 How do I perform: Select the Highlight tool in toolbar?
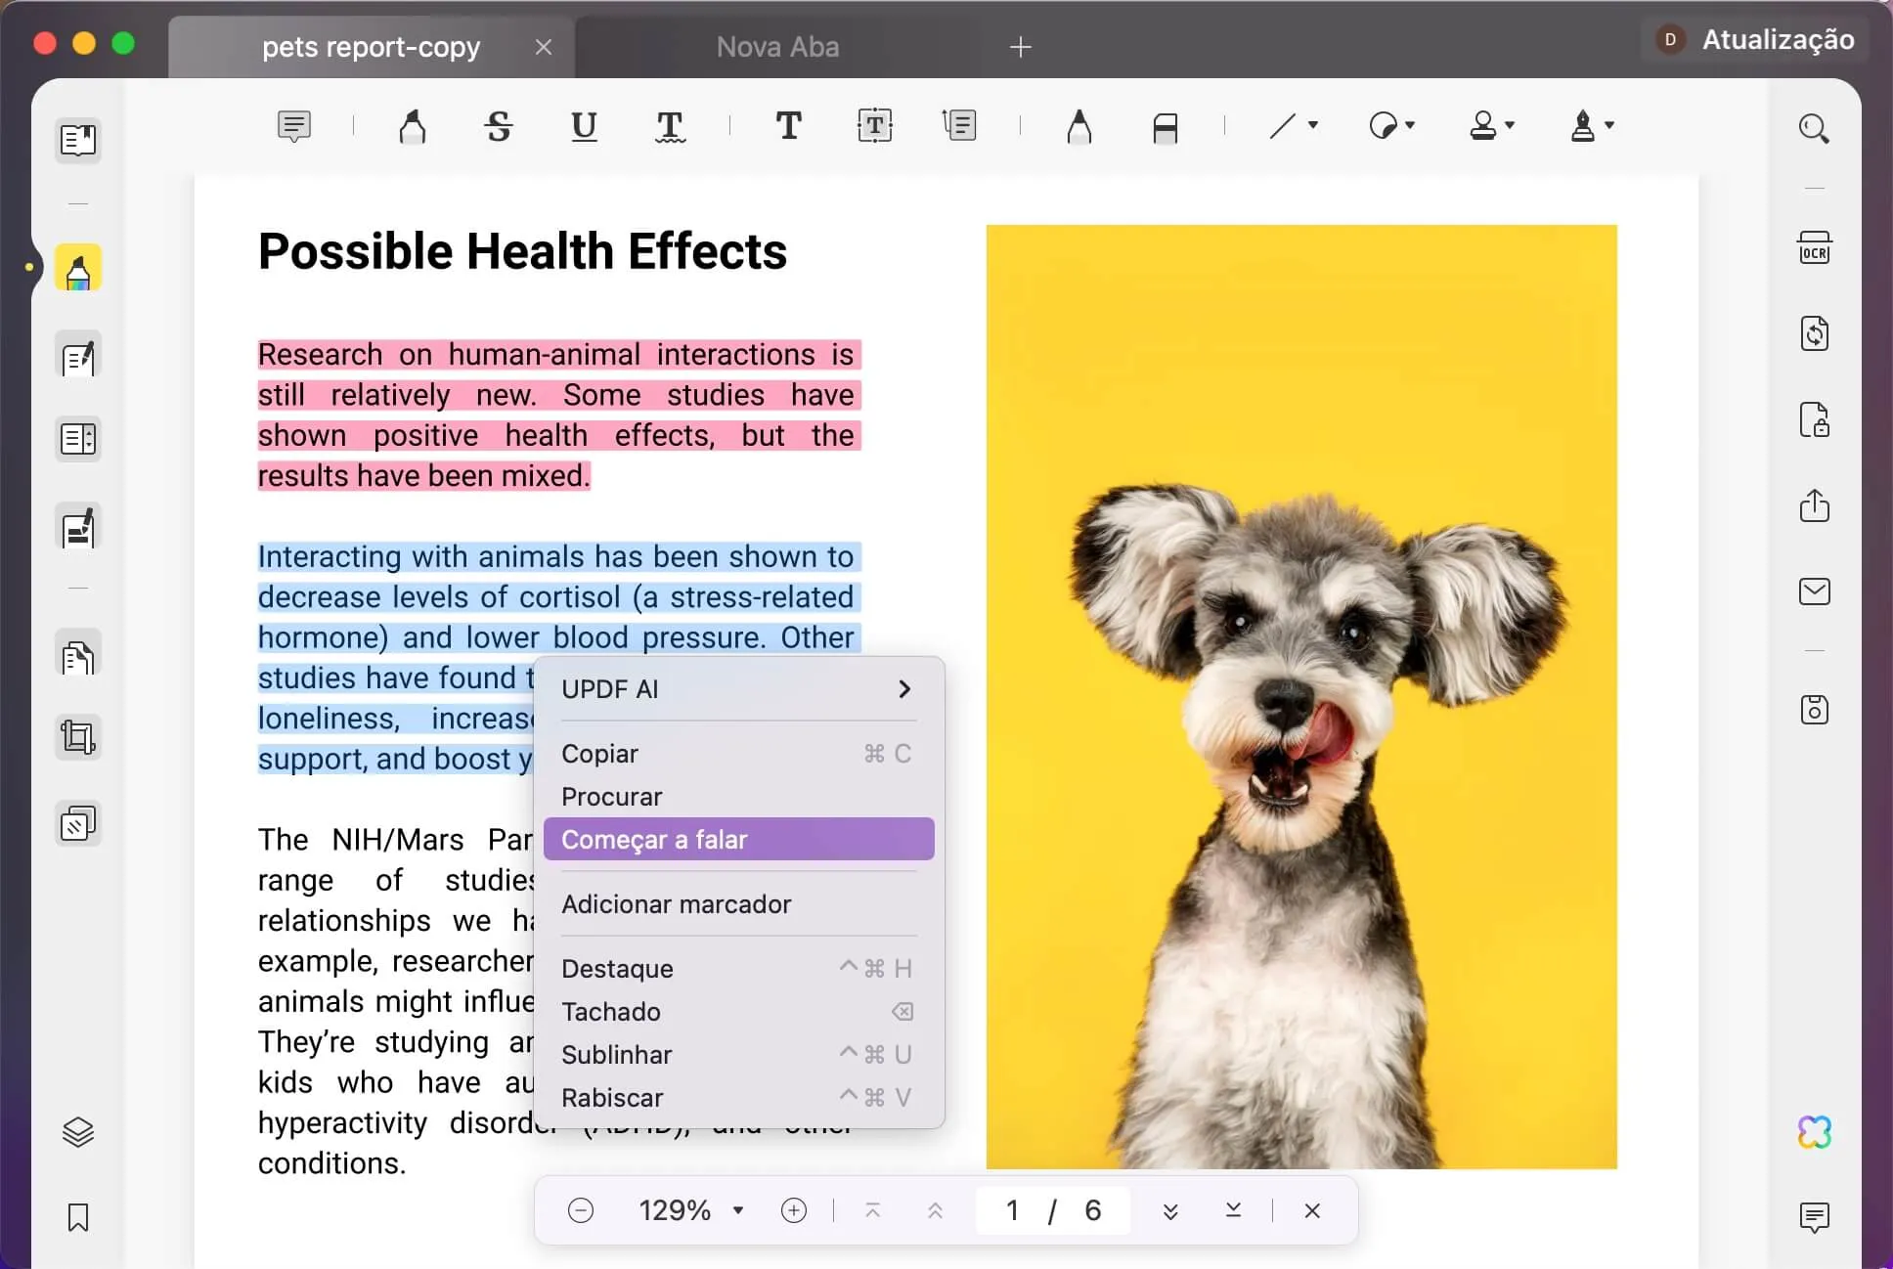[x=413, y=126]
